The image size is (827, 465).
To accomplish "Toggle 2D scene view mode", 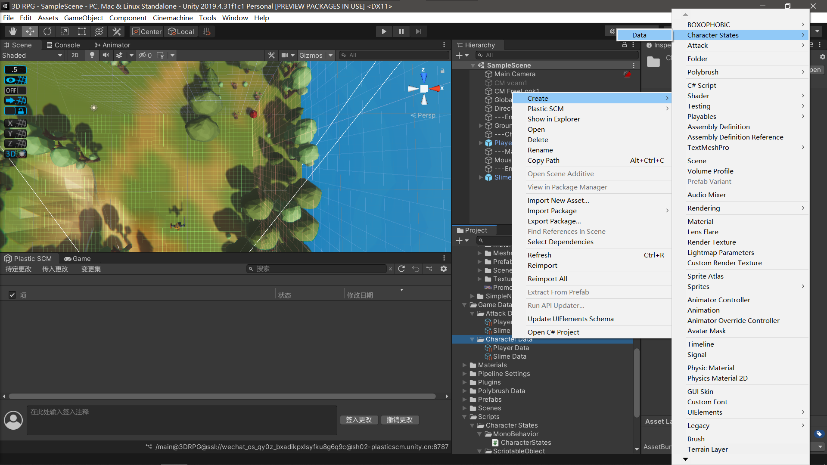I will click(x=75, y=55).
